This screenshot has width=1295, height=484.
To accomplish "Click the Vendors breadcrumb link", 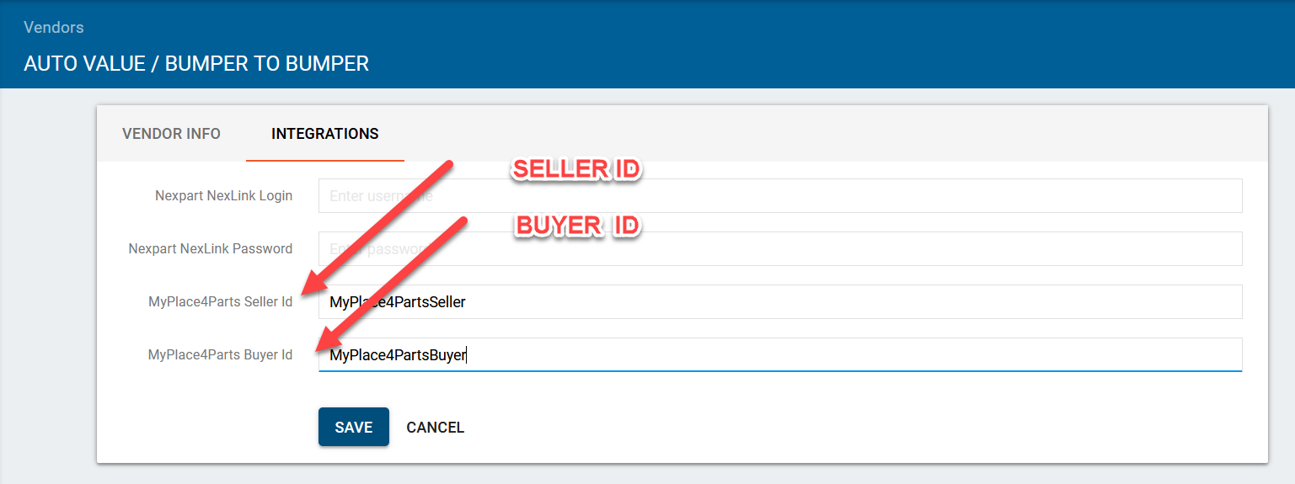I will [54, 28].
